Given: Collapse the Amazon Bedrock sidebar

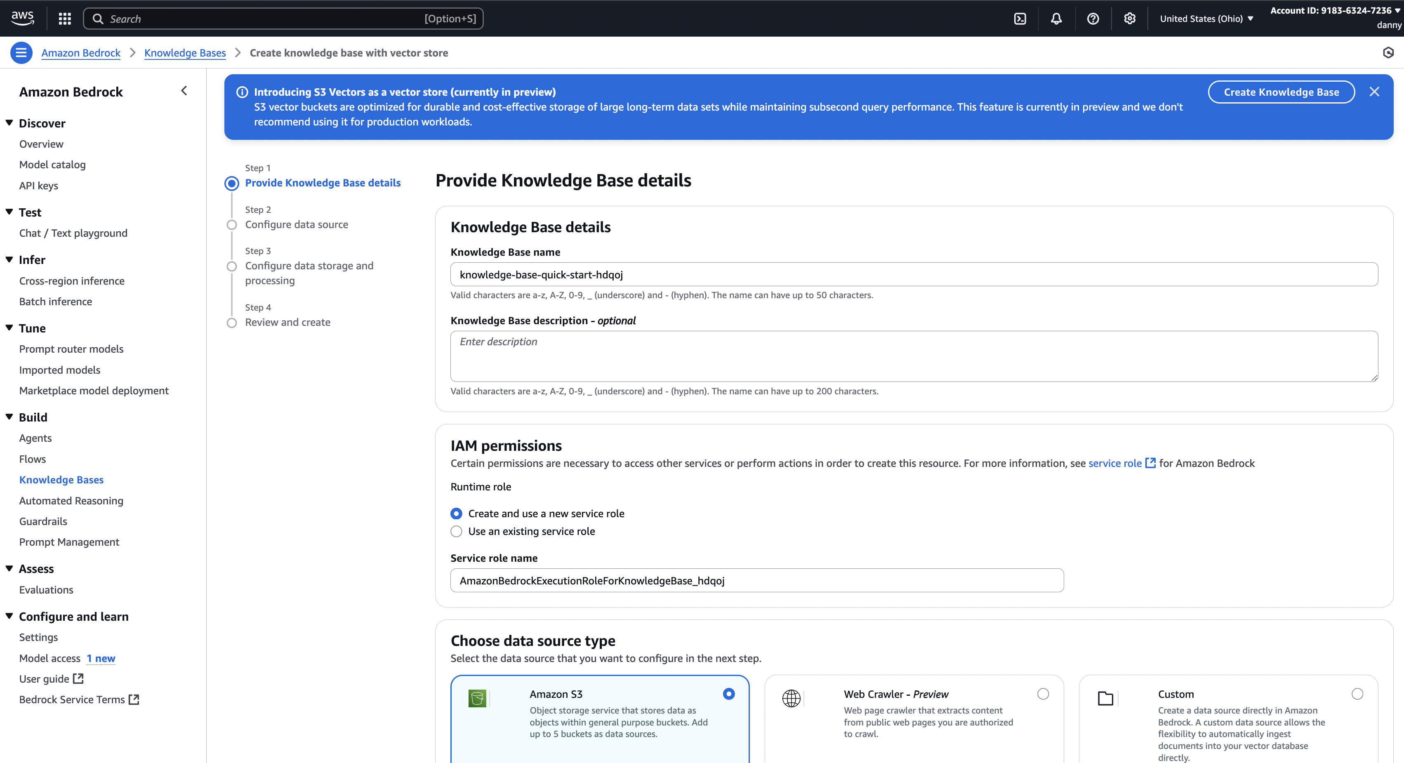Looking at the screenshot, I should tap(184, 90).
